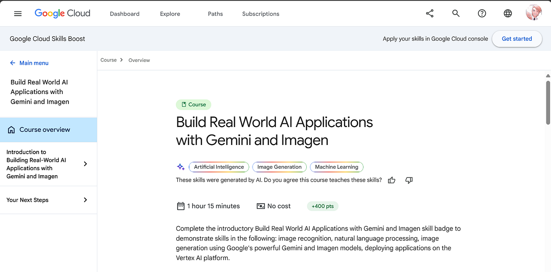This screenshot has height=272, width=551.
Task: Click the AI sparkle icon beside skill tags
Action: pyautogui.click(x=180, y=167)
